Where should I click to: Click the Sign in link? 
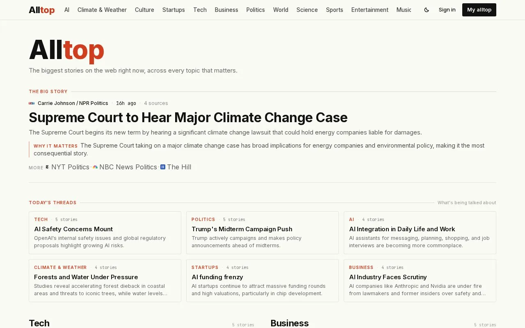(x=447, y=10)
